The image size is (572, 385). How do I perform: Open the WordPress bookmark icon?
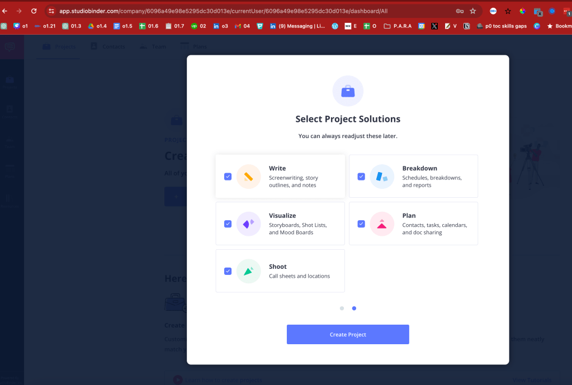pos(334,26)
